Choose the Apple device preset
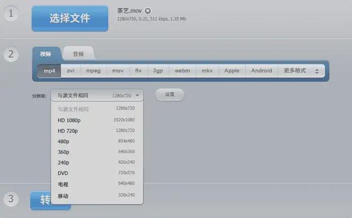The height and width of the screenshot is (218, 352). click(232, 71)
